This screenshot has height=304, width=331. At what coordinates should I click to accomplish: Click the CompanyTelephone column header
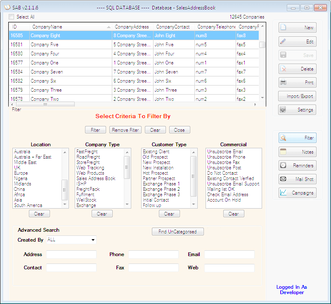(215, 27)
